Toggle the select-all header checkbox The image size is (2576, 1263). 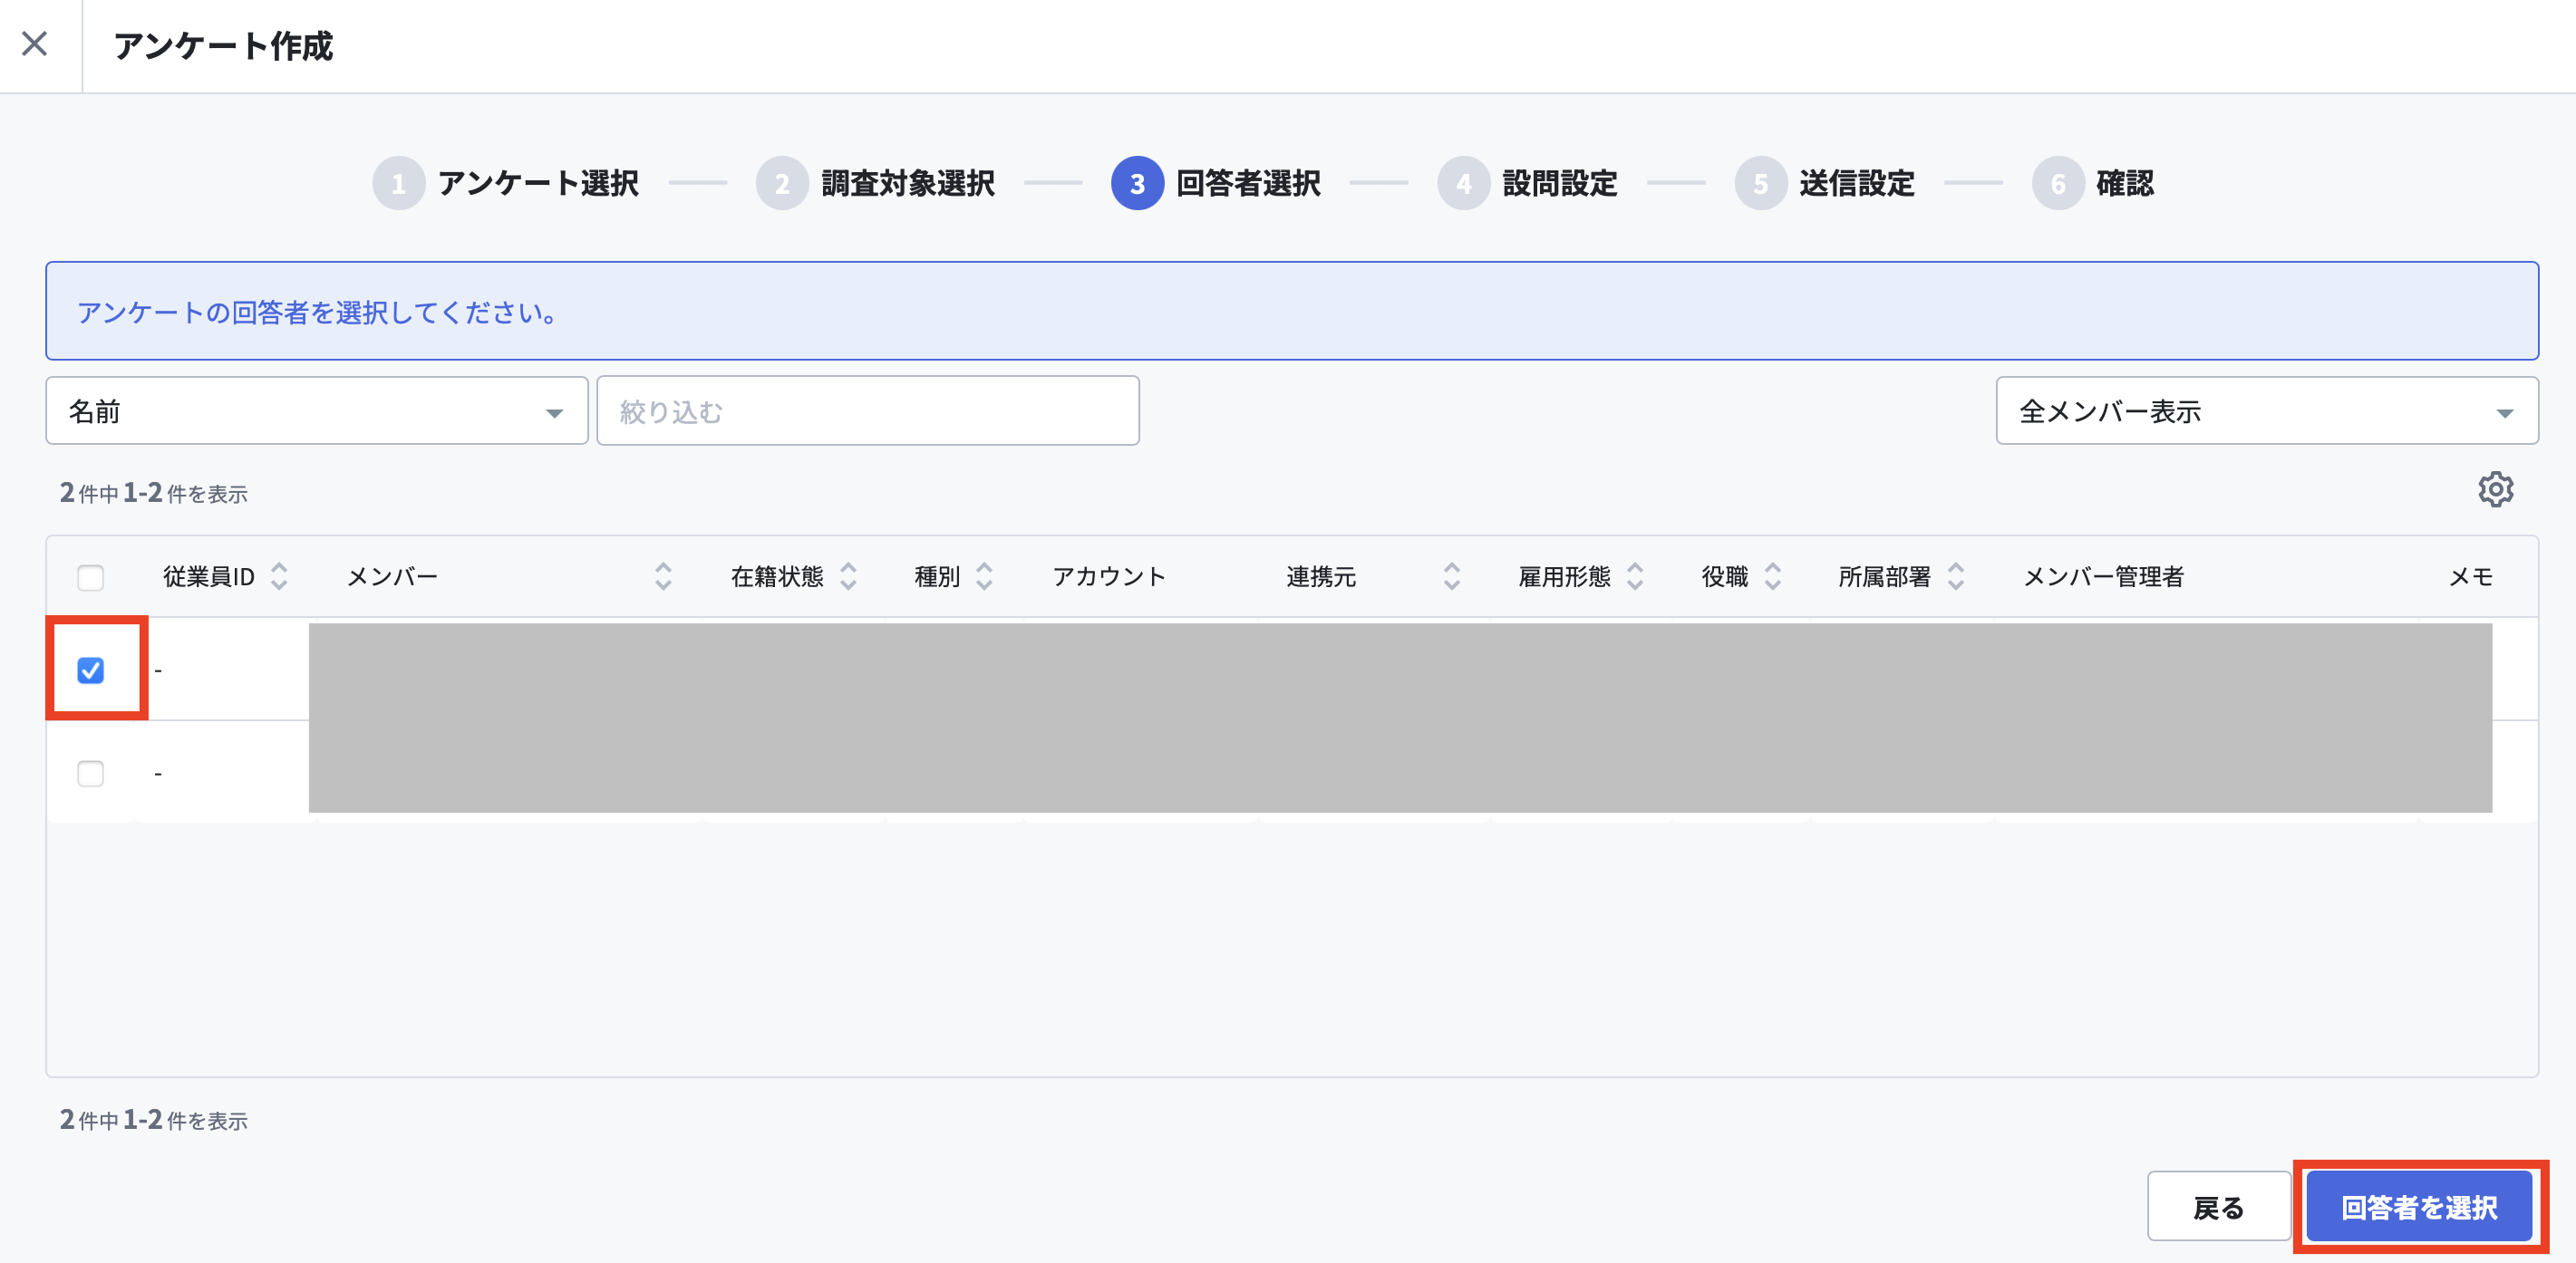click(91, 577)
